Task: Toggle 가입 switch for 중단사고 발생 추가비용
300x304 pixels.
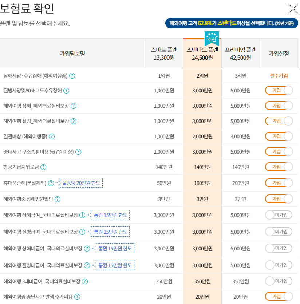Action: click(x=279, y=296)
